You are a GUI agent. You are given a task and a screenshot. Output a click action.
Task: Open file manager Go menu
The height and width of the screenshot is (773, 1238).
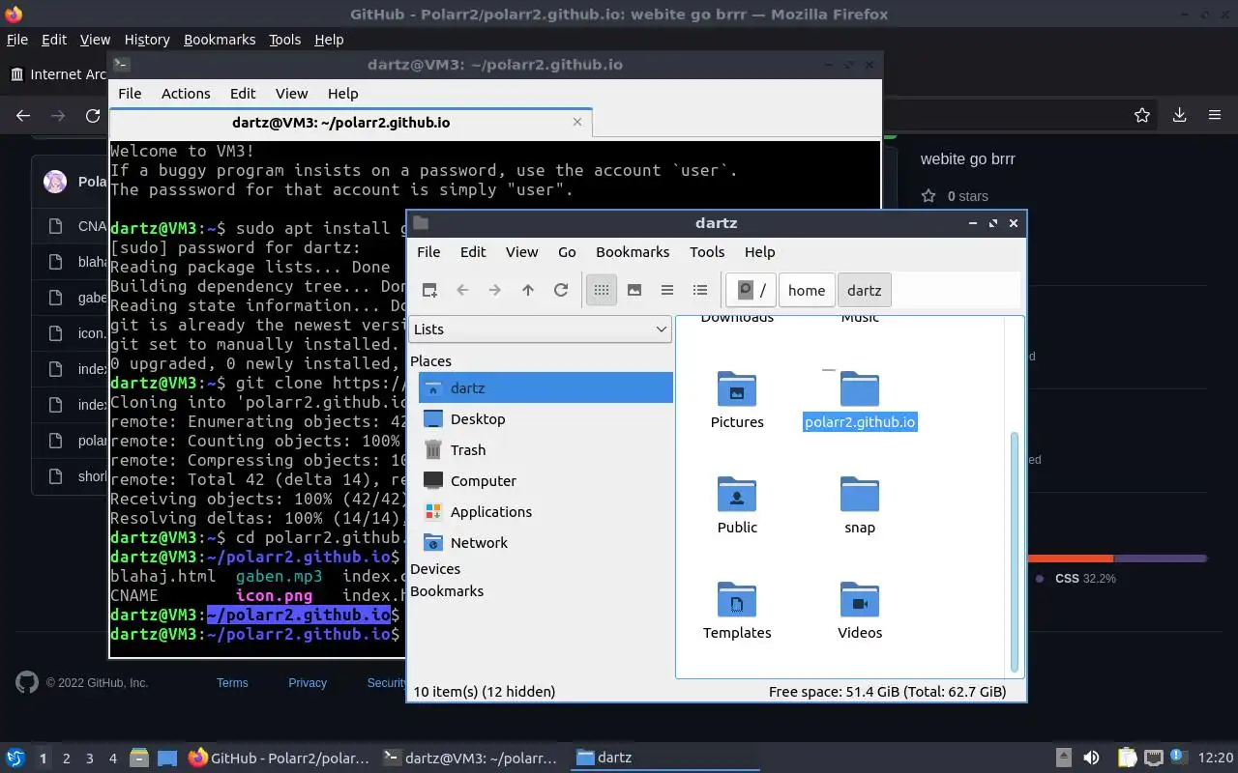567,252
